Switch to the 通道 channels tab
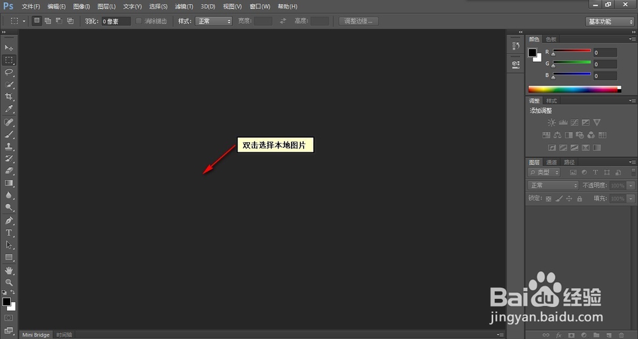The width and height of the screenshot is (638, 339). point(551,162)
